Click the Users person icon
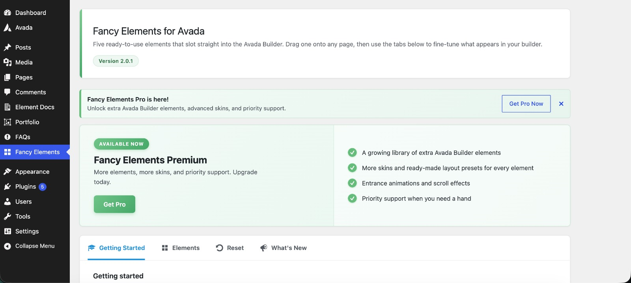 (7, 202)
